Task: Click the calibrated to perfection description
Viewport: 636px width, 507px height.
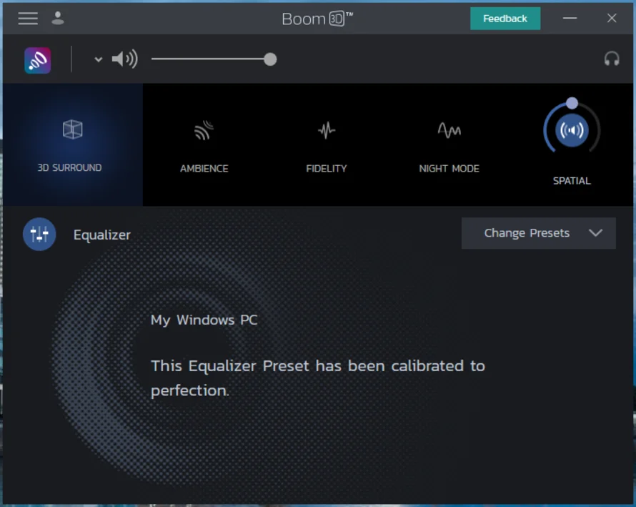Action: click(x=318, y=378)
